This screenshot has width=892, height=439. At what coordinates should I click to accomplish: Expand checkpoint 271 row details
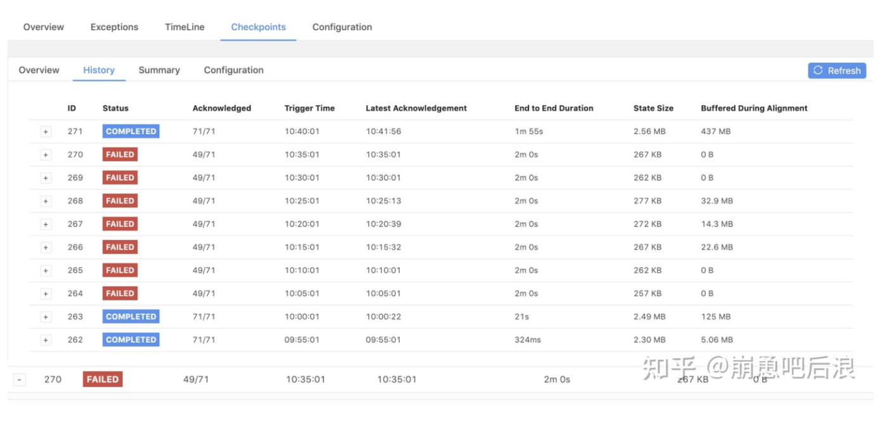[46, 132]
